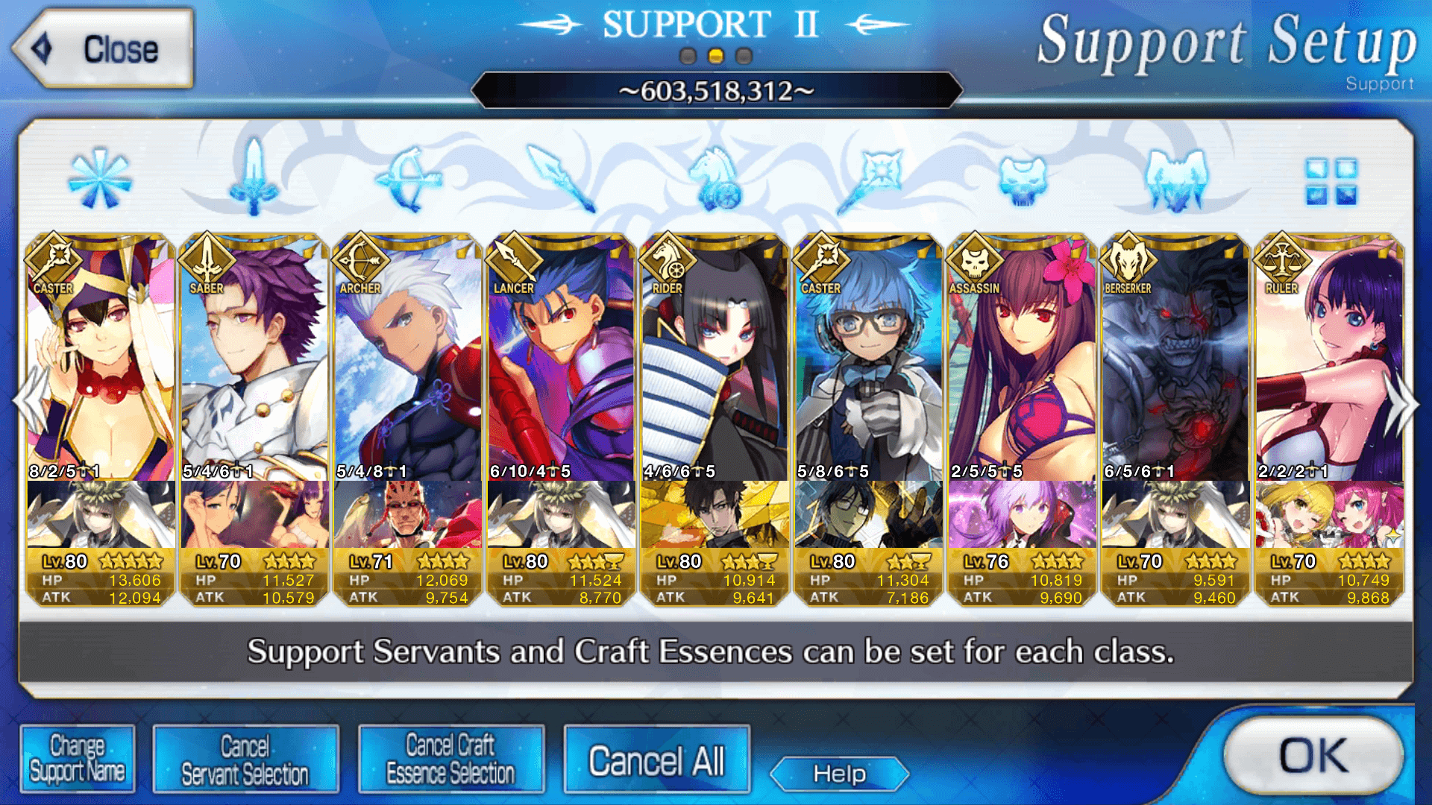The image size is (1432, 805).
Task: Select the second support page indicator dot
Action: pos(716,56)
